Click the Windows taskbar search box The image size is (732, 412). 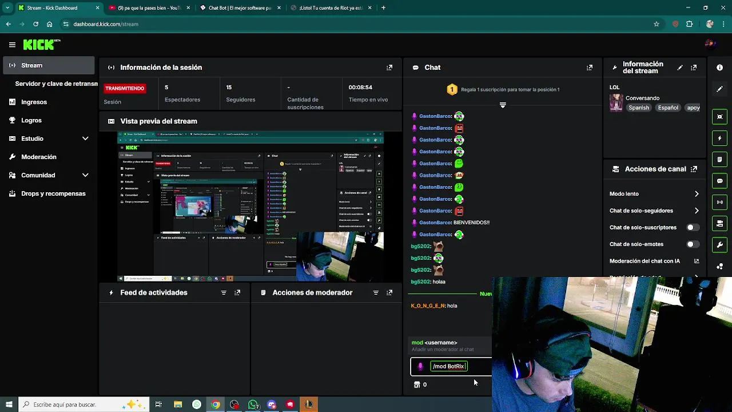tap(83, 405)
